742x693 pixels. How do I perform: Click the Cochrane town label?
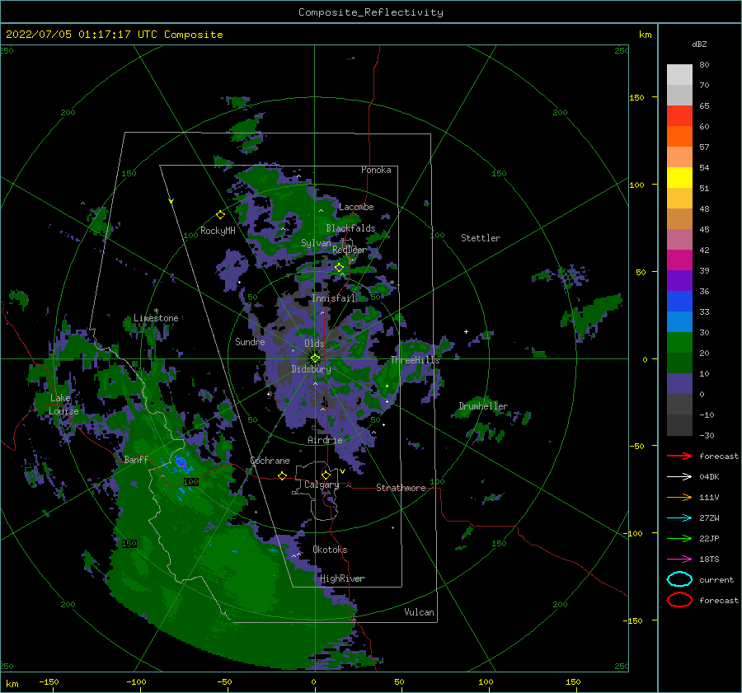270,461
